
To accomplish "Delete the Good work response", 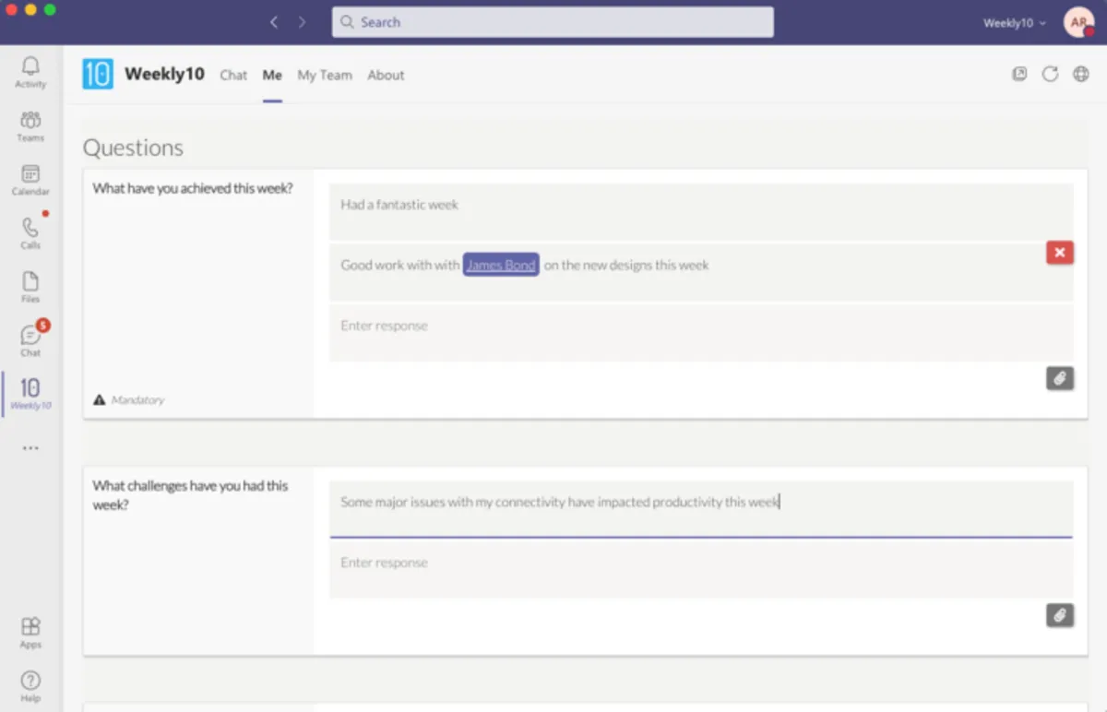I will [x=1059, y=252].
